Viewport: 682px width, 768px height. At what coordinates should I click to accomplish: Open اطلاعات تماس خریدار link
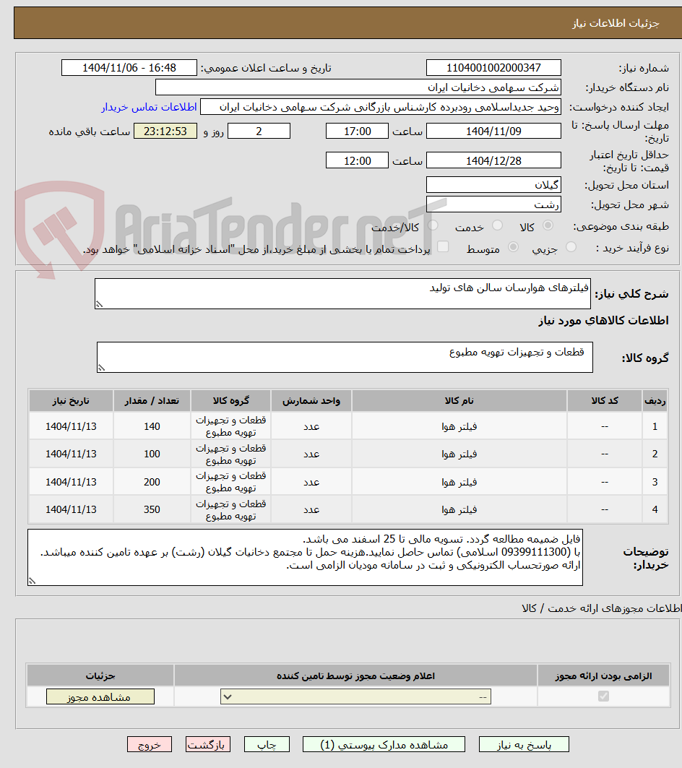tap(149, 107)
